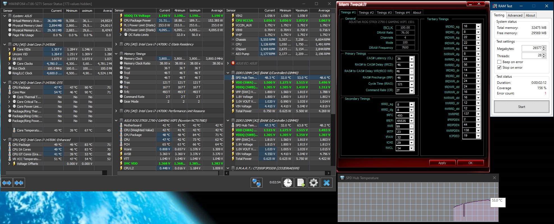Click the BCLK value field in Mem TweakIt
Image resolution: width=554 pixels, height=224 pixels.
pyautogui.click(x=405, y=27)
